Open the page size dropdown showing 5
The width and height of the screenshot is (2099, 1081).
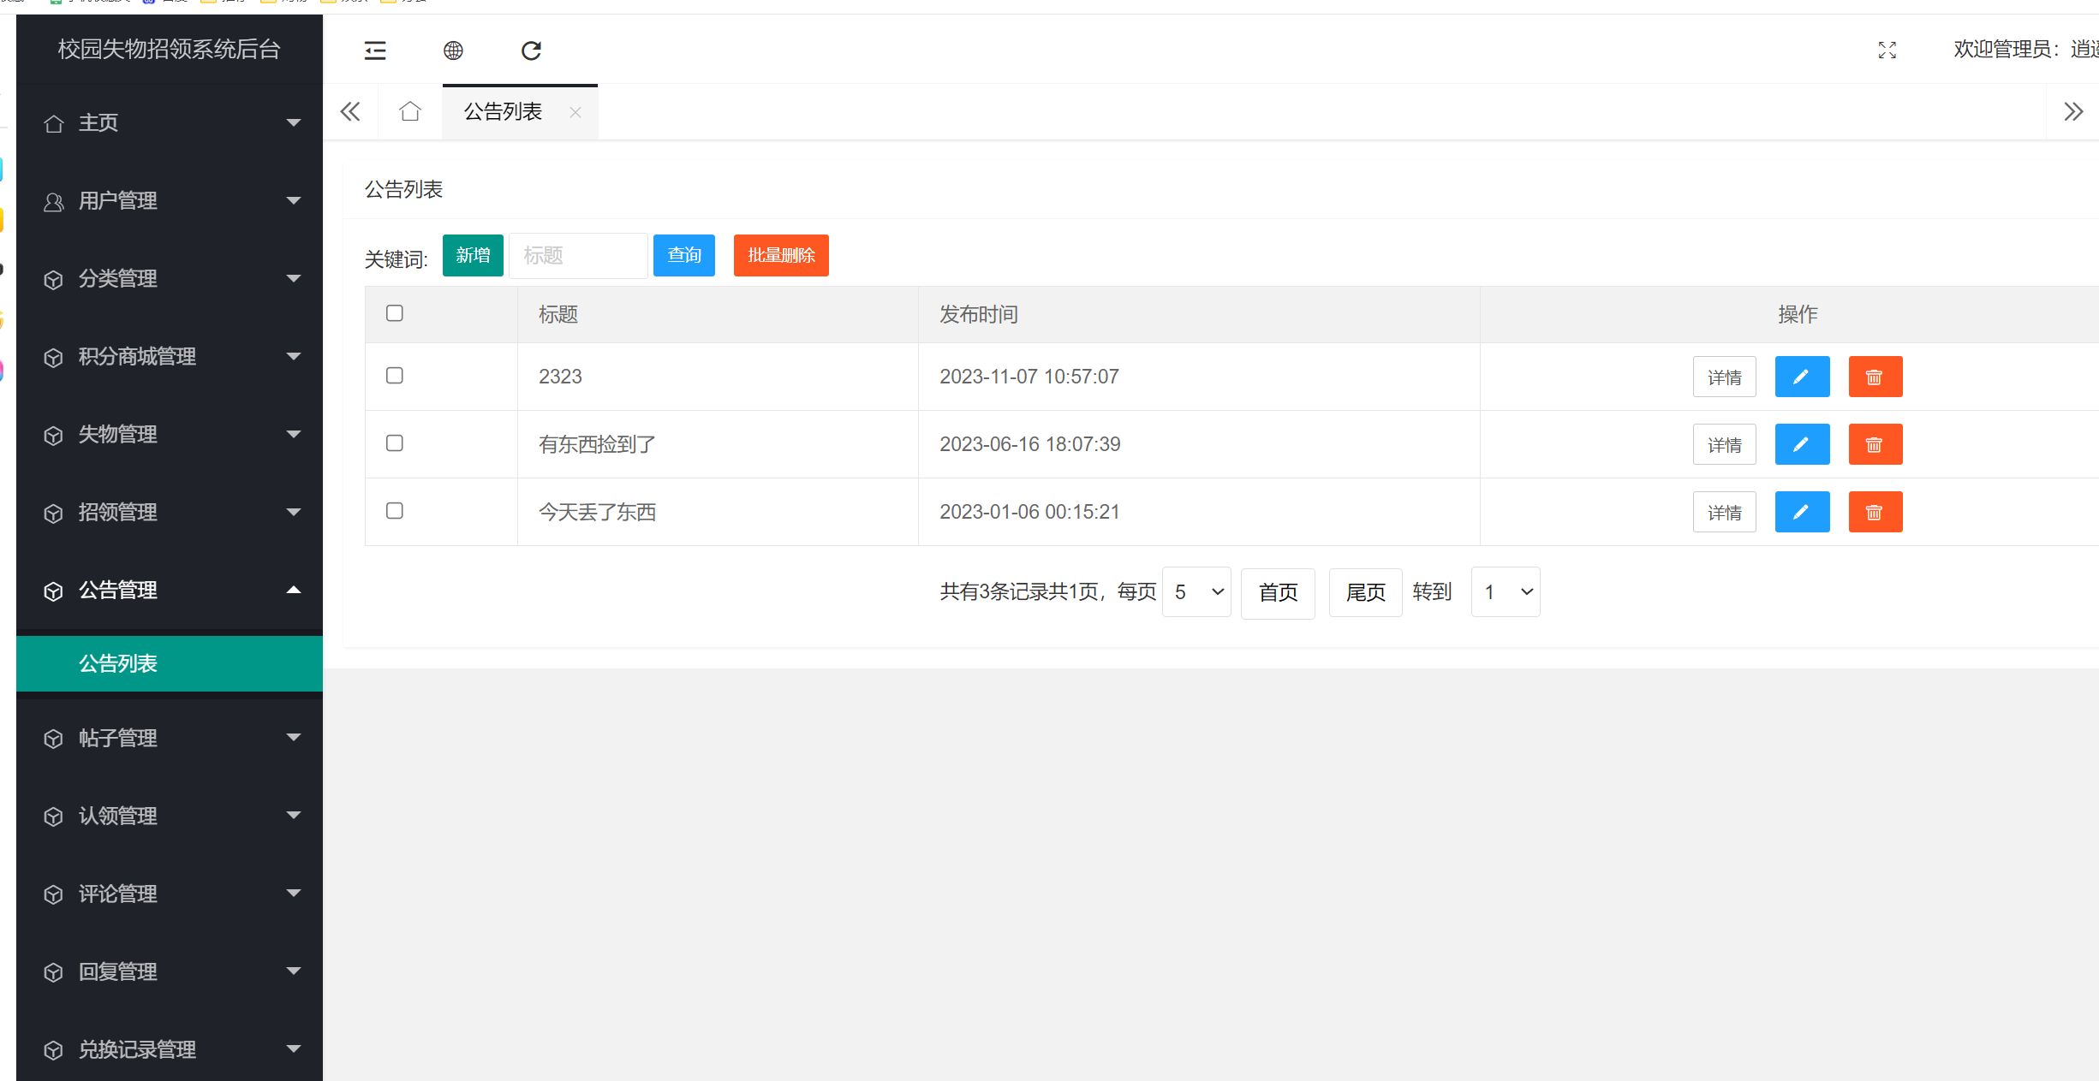click(1196, 591)
